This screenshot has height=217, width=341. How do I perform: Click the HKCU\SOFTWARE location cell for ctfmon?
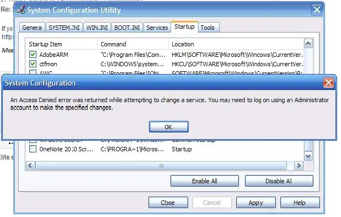237,64
